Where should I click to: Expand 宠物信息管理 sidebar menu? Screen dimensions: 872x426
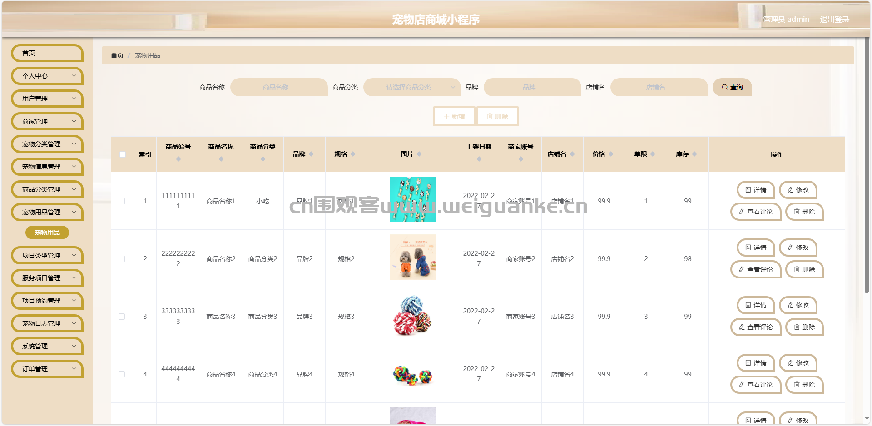tap(47, 167)
